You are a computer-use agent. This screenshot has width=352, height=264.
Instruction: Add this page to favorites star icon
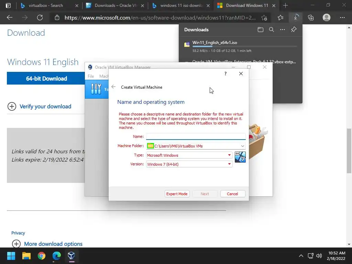tap(264, 18)
